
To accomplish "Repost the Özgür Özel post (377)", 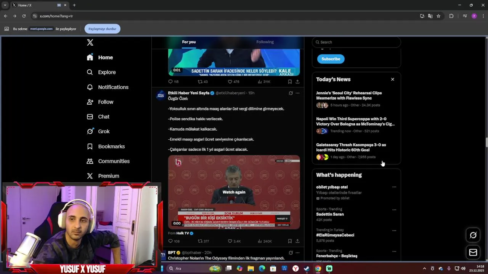I will click(x=203, y=241).
